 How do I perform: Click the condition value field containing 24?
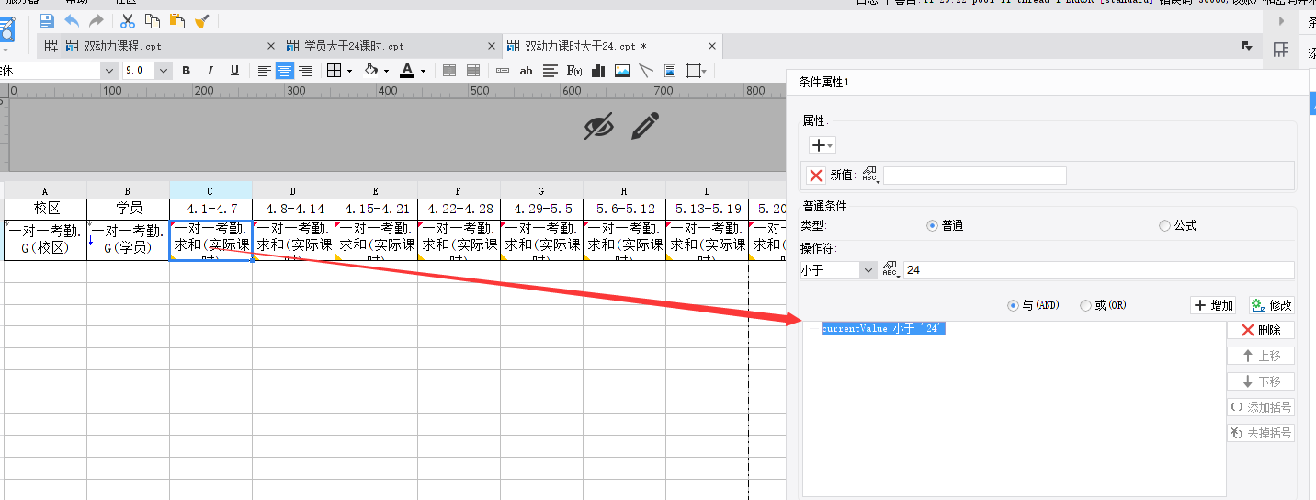pos(1098,270)
